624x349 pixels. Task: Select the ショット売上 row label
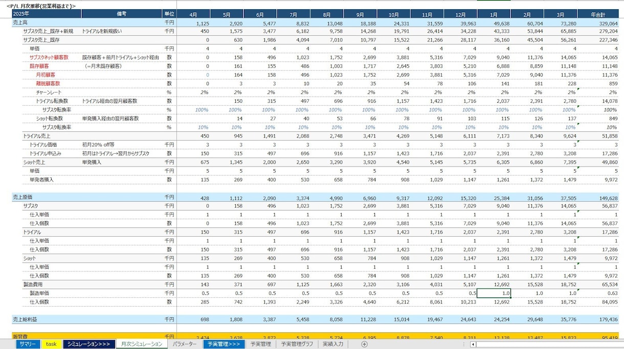point(35,162)
